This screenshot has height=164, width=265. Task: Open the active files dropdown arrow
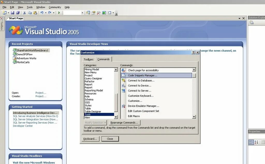239,18
